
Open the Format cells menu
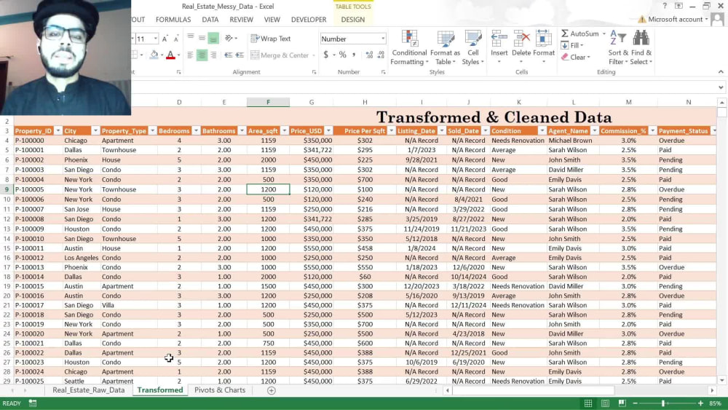coord(544,47)
